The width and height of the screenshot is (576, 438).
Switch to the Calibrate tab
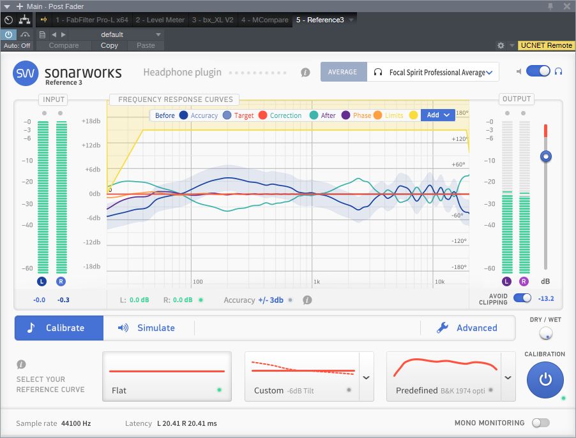click(59, 328)
